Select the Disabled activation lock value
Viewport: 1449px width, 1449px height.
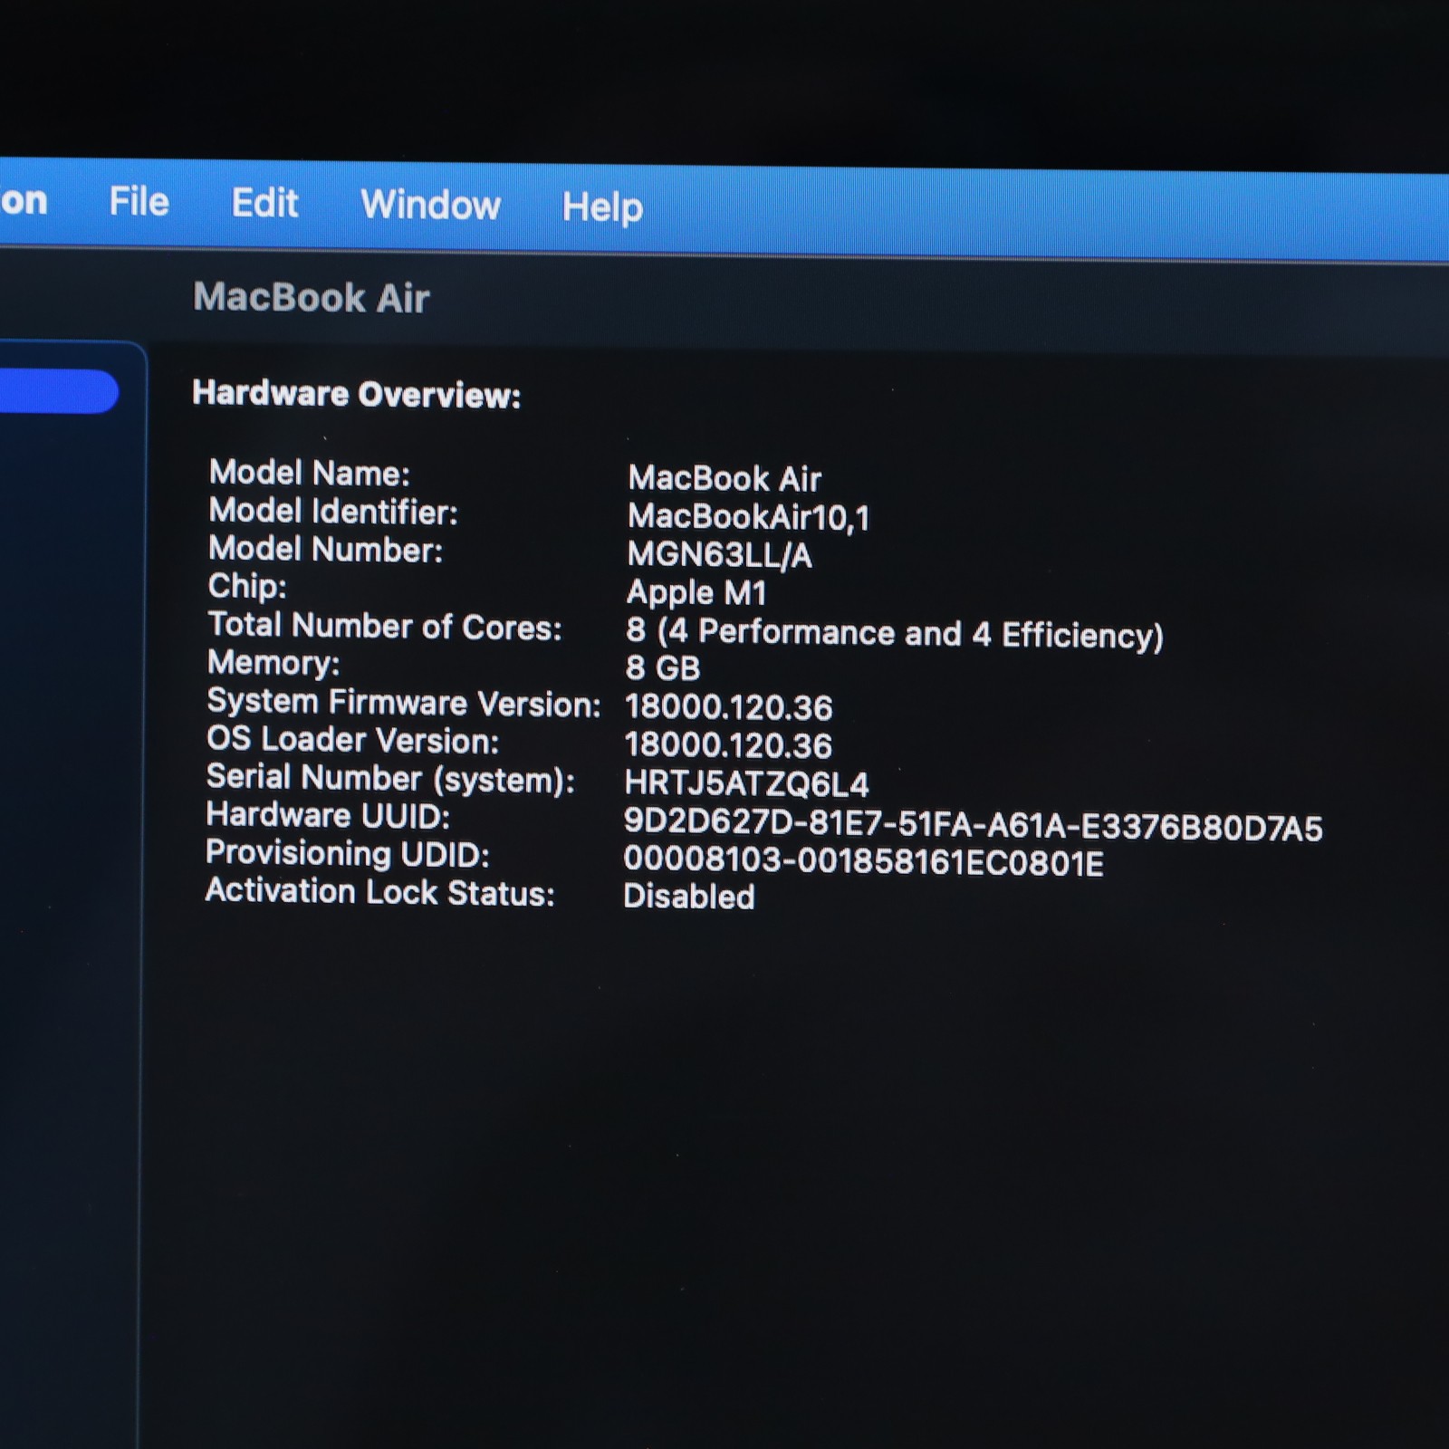pyautogui.click(x=688, y=897)
